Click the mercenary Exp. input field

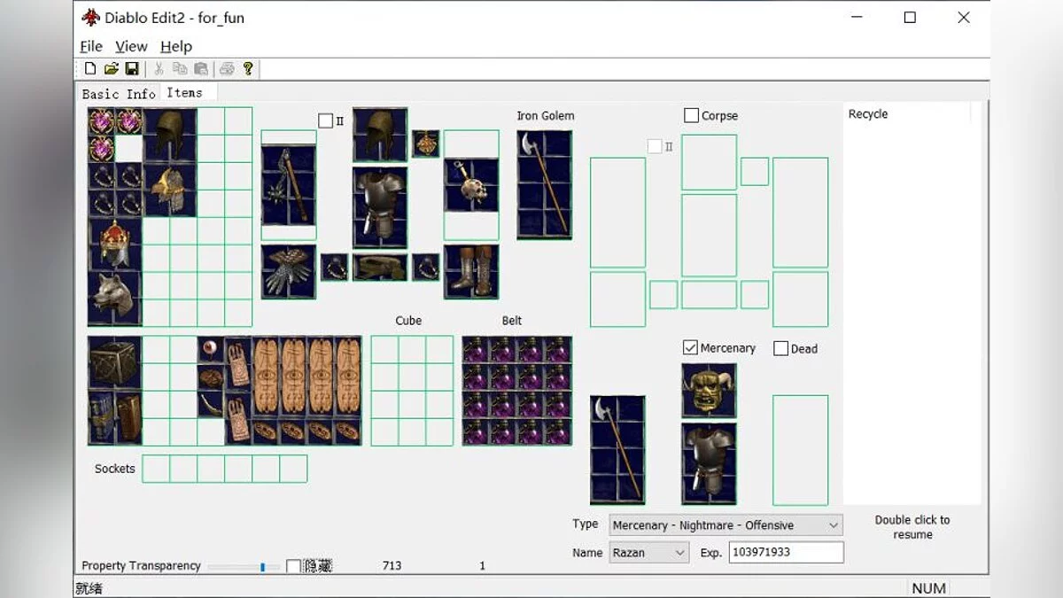coord(785,553)
